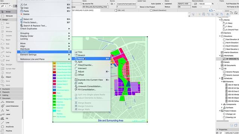Open 0. Ground Floor story

click(x=231, y=30)
